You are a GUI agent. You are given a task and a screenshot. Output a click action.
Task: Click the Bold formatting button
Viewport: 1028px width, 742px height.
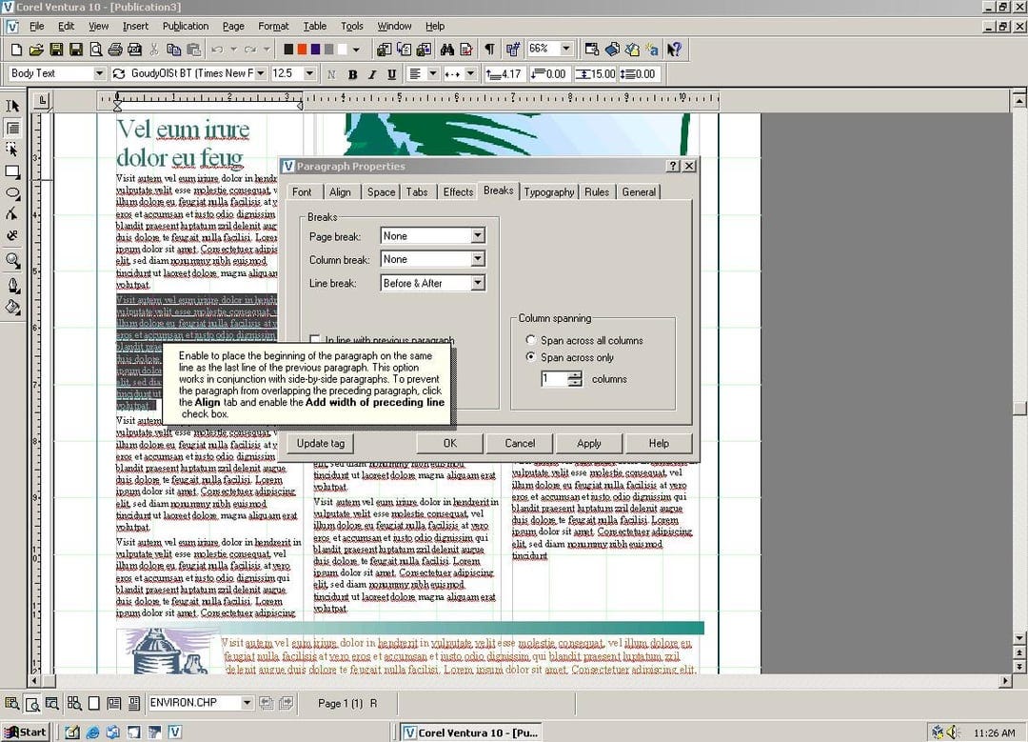(x=353, y=74)
